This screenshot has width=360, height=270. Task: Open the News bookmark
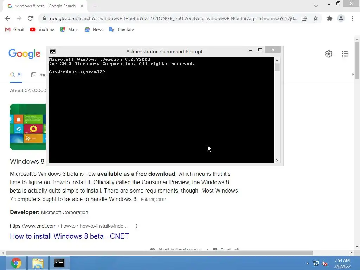click(x=94, y=30)
